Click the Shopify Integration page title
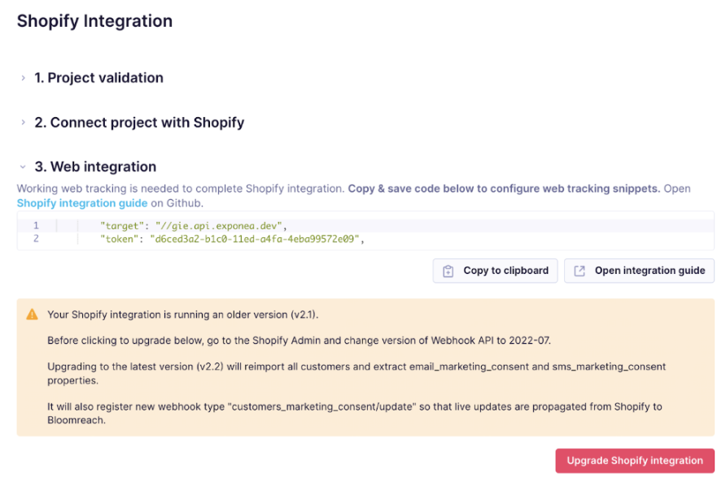Screen dimensions: 726x486 tap(95, 21)
